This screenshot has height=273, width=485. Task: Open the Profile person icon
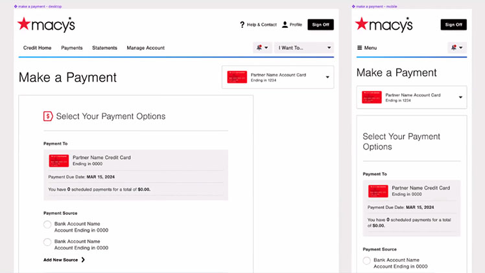click(x=285, y=25)
